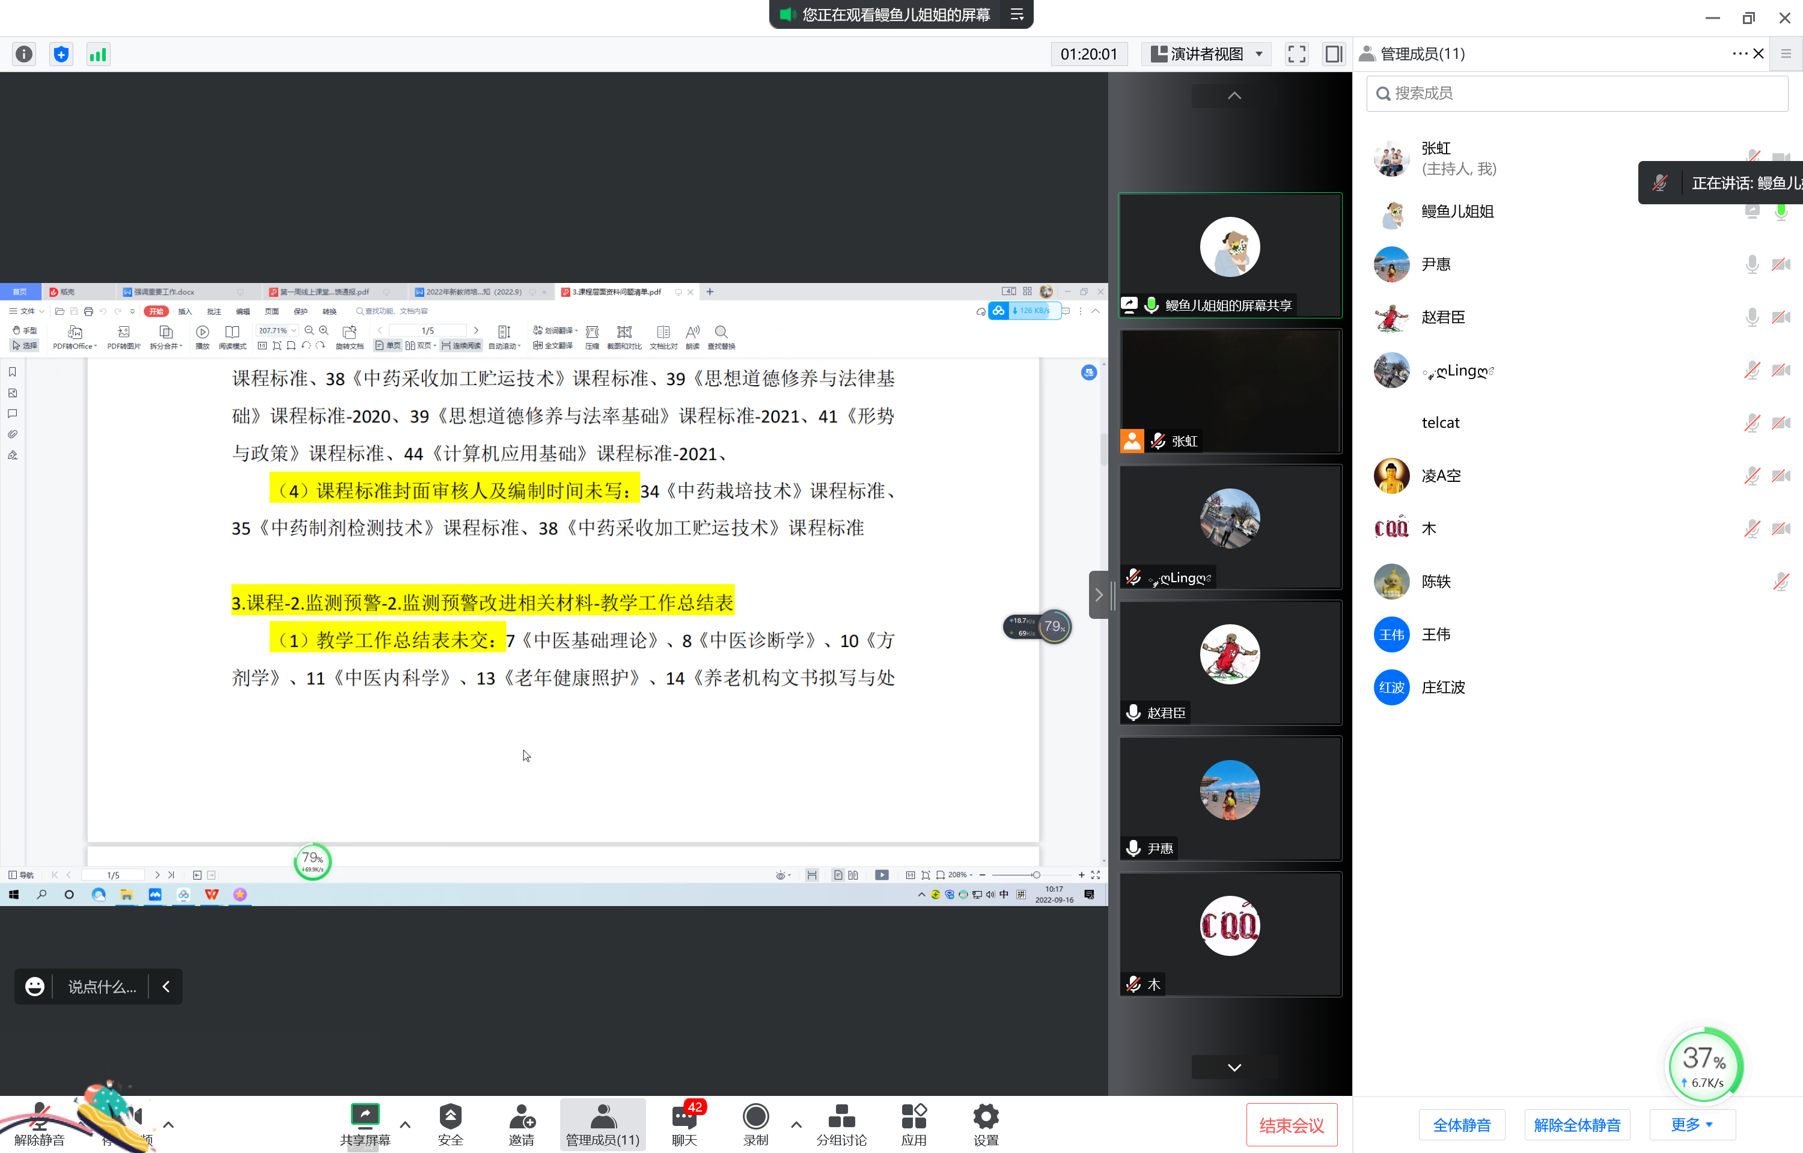Open the network statistics bar icon
Image resolution: width=1803 pixels, height=1153 pixels.
98,54
